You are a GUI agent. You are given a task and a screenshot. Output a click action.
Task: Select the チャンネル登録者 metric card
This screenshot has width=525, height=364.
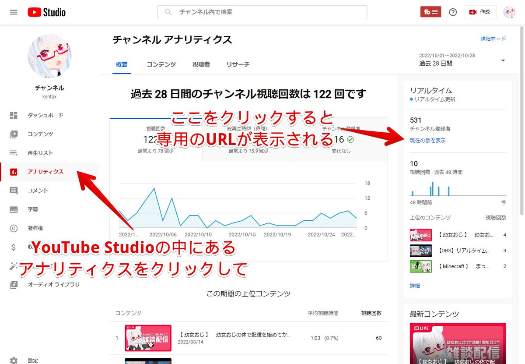click(341, 140)
